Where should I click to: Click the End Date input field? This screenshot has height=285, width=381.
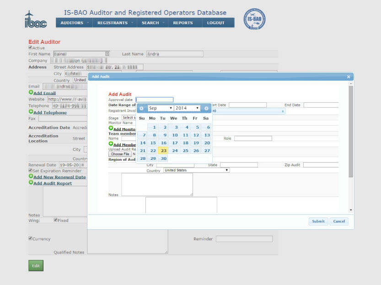321,105
